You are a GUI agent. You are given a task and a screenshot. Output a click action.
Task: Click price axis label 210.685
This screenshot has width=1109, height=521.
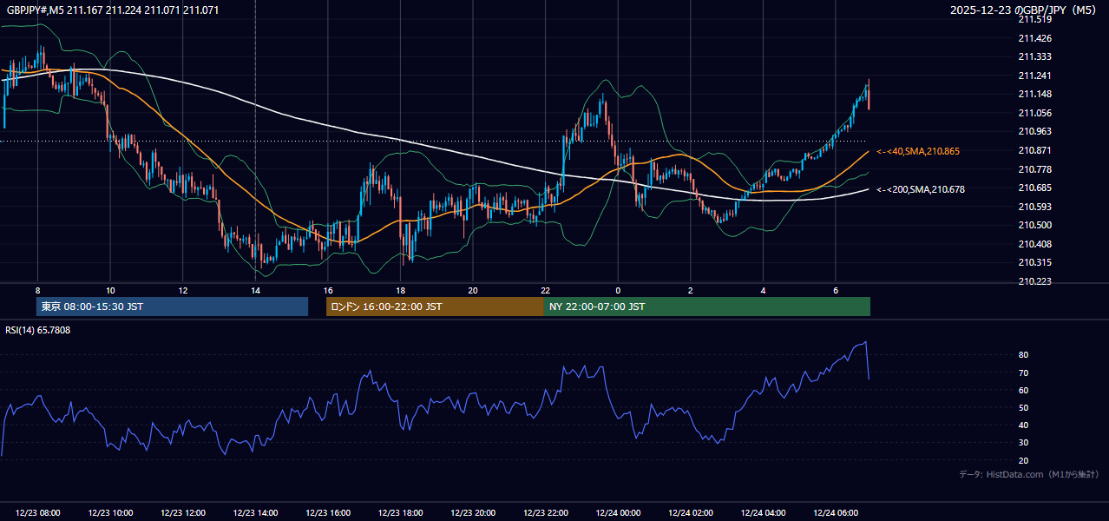tap(1034, 188)
